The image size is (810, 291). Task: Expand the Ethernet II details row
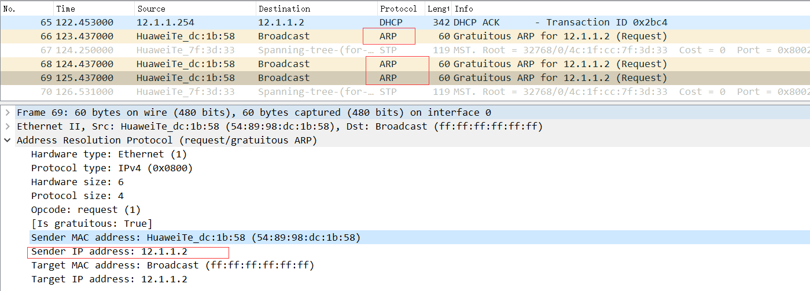coord(7,126)
